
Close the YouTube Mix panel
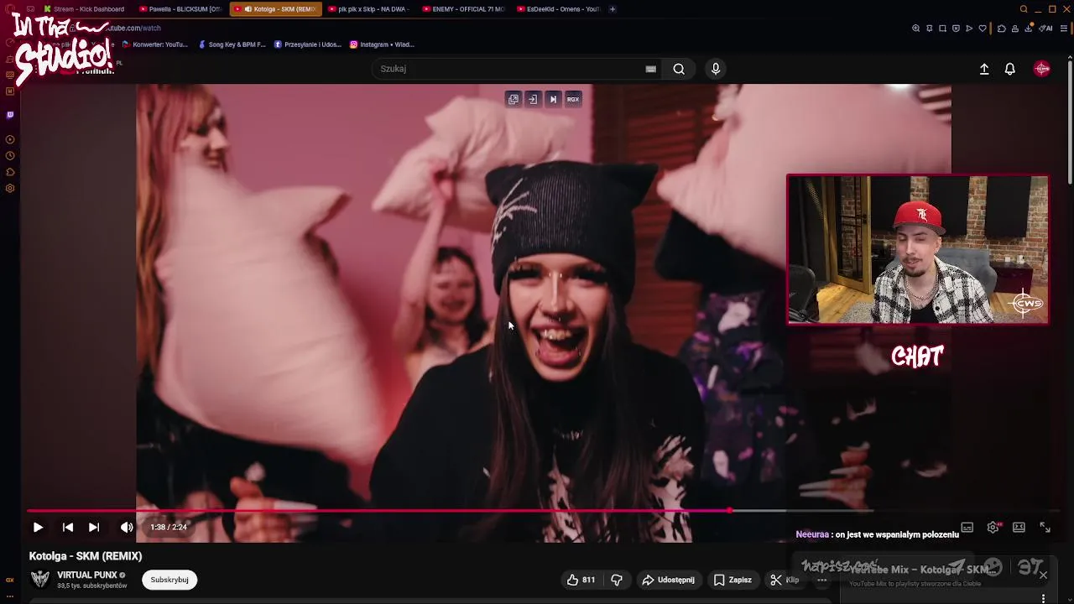pos(1043,575)
